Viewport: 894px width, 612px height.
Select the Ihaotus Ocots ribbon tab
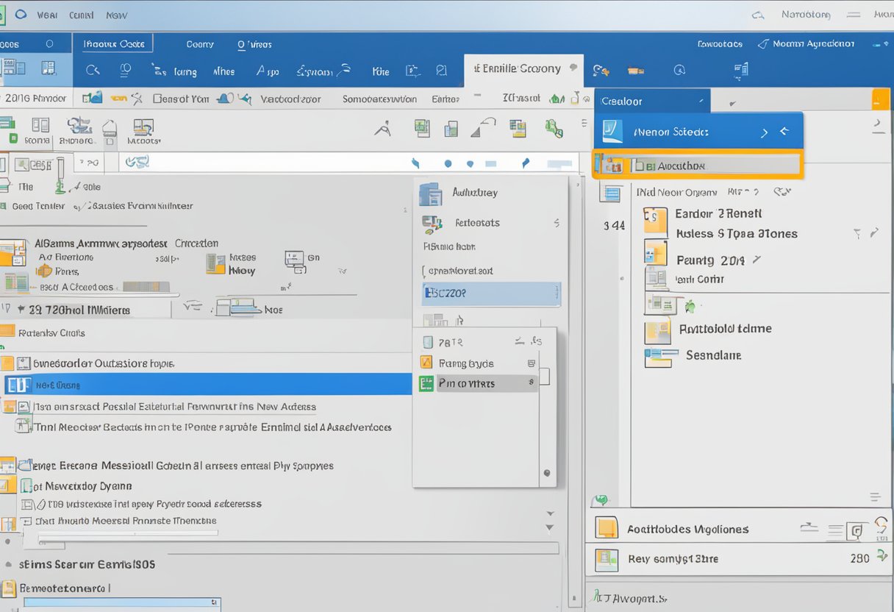click(x=114, y=44)
